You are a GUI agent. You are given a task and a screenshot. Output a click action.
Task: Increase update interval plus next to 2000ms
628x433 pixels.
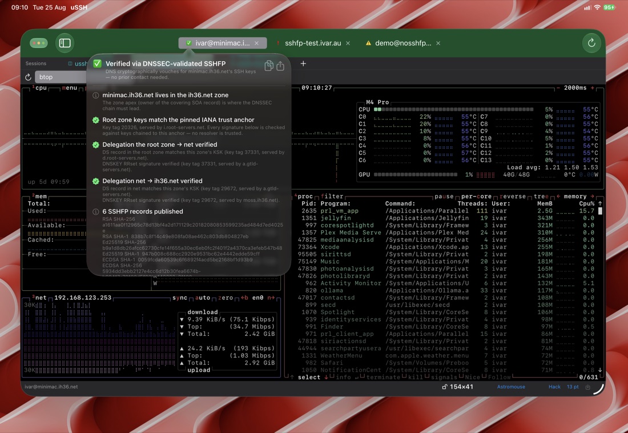click(x=593, y=88)
